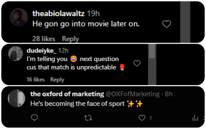
Task: Go to theabiolawaltz username link
Action: [59, 13]
